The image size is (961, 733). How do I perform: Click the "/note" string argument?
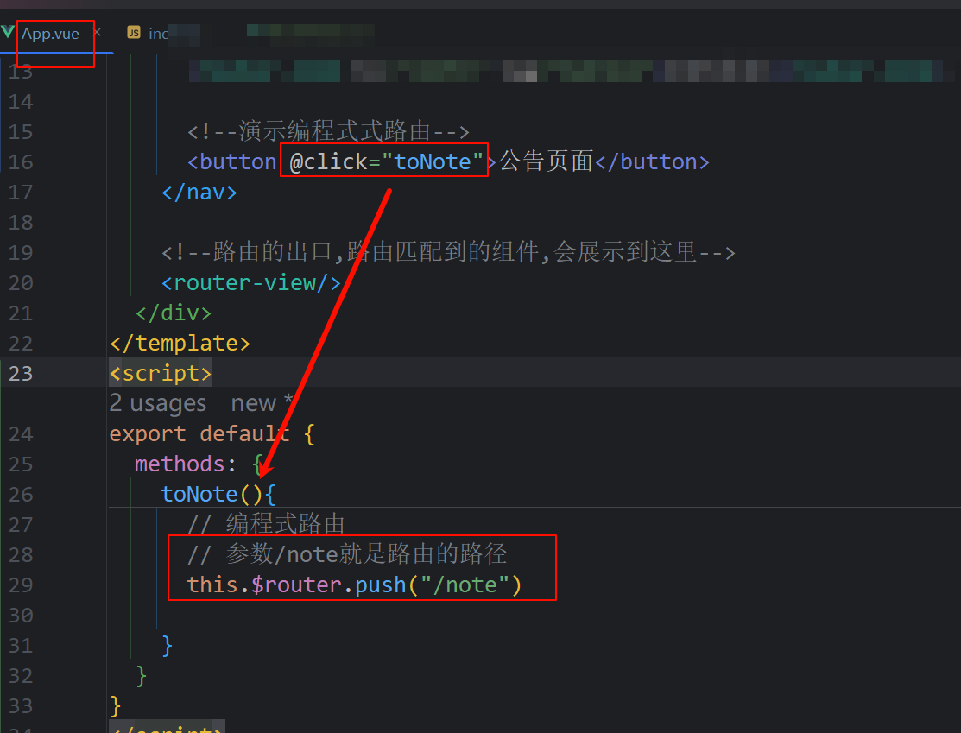tap(465, 585)
